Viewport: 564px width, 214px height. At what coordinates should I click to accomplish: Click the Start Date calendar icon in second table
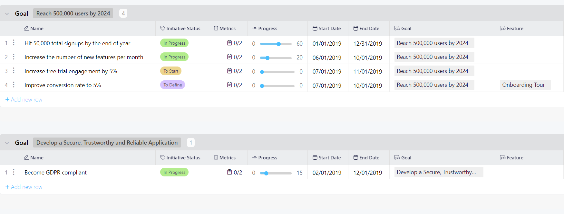click(315, 157)
